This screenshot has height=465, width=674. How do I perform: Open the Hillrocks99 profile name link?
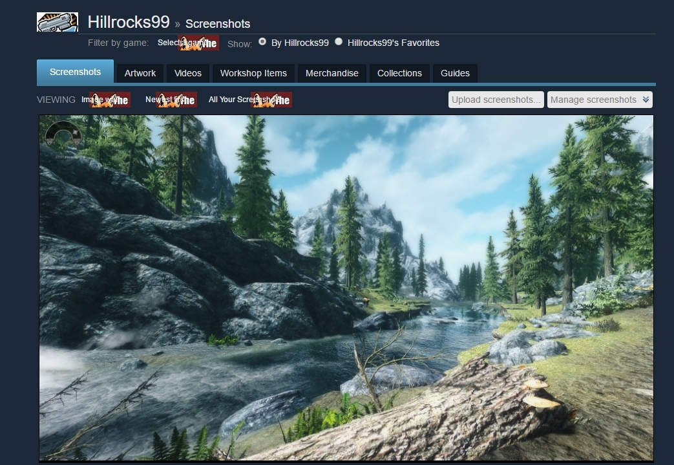tap(129, 22)
